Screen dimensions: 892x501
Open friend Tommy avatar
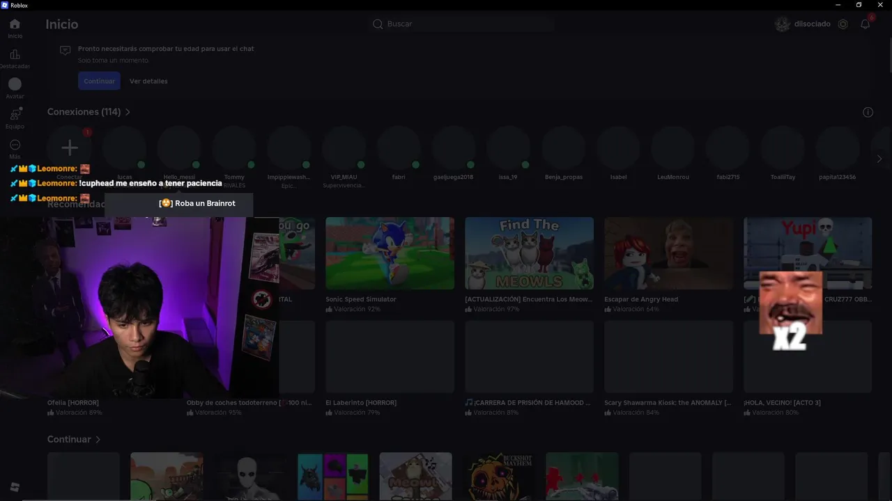point(234,148)
